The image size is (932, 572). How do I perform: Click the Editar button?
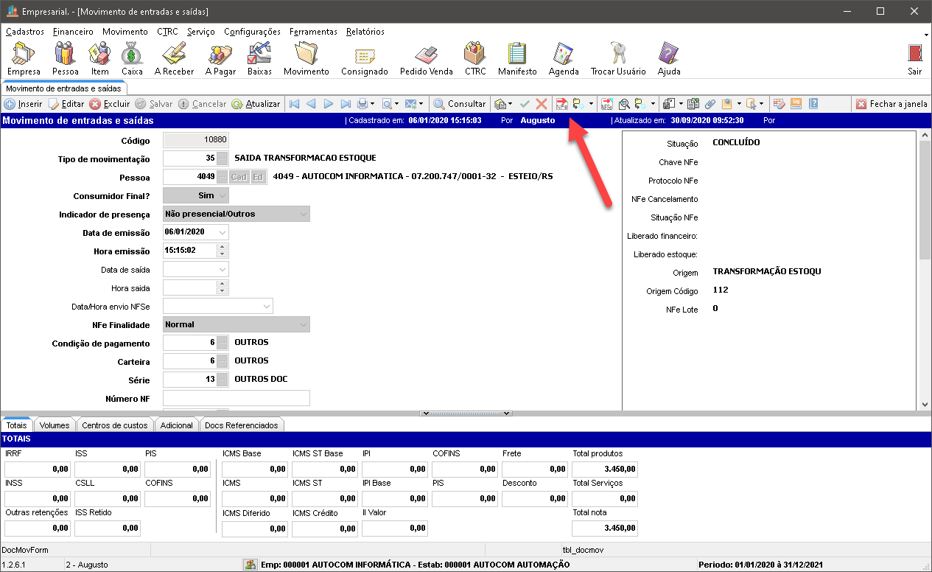66,104
